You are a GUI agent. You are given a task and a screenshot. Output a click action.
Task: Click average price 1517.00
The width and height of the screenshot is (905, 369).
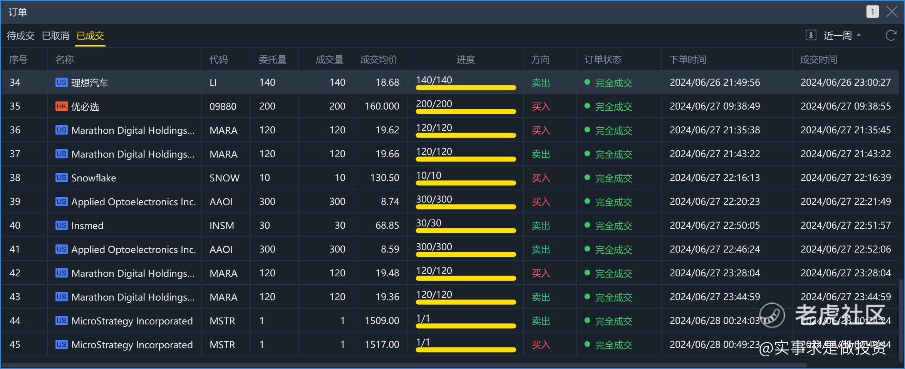point(382,344)
